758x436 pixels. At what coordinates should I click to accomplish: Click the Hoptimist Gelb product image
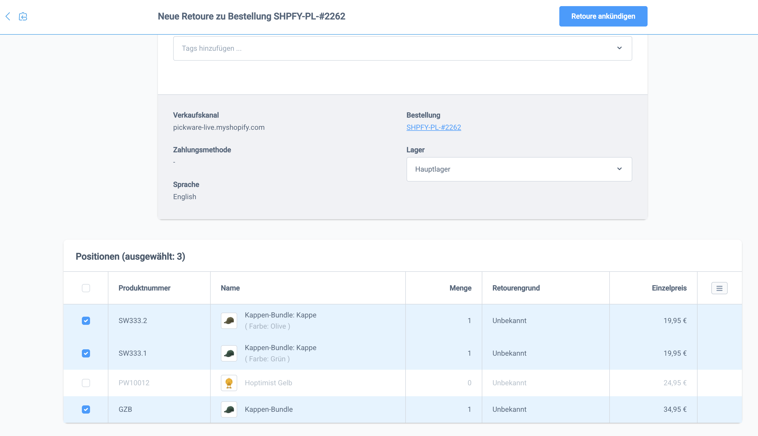pos(229,383)
